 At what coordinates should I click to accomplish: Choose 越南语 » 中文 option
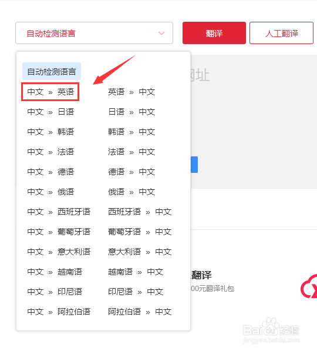point(136,272)
